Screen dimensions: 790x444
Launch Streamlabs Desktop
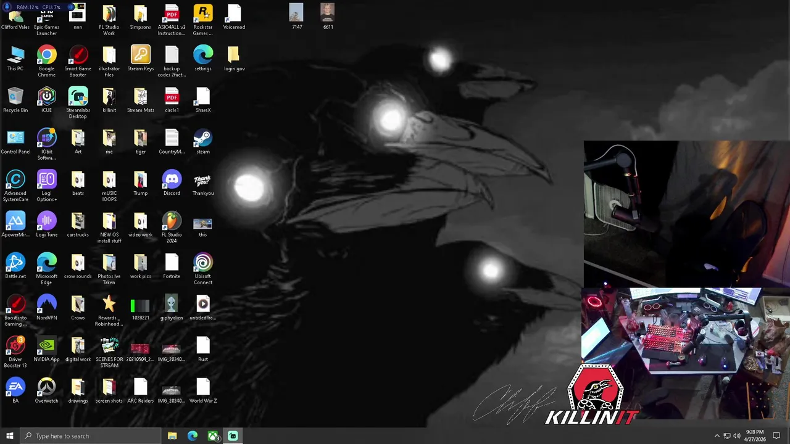pos(78,103)
